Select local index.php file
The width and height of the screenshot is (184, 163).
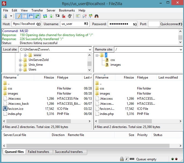point(15,114)
